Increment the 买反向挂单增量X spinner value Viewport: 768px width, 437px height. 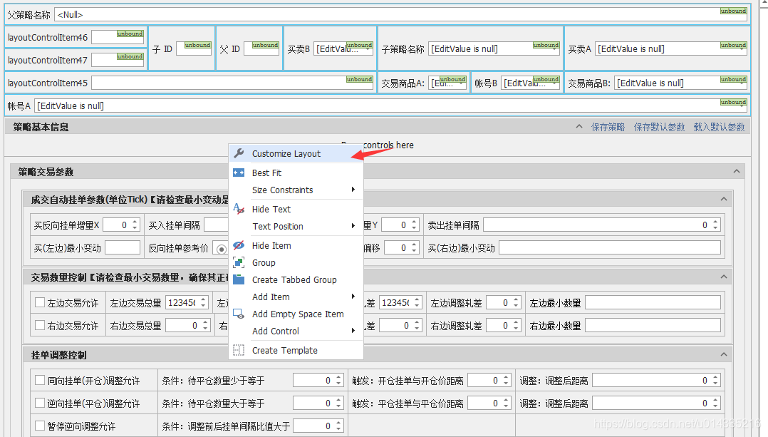click(x=134, y=221)
